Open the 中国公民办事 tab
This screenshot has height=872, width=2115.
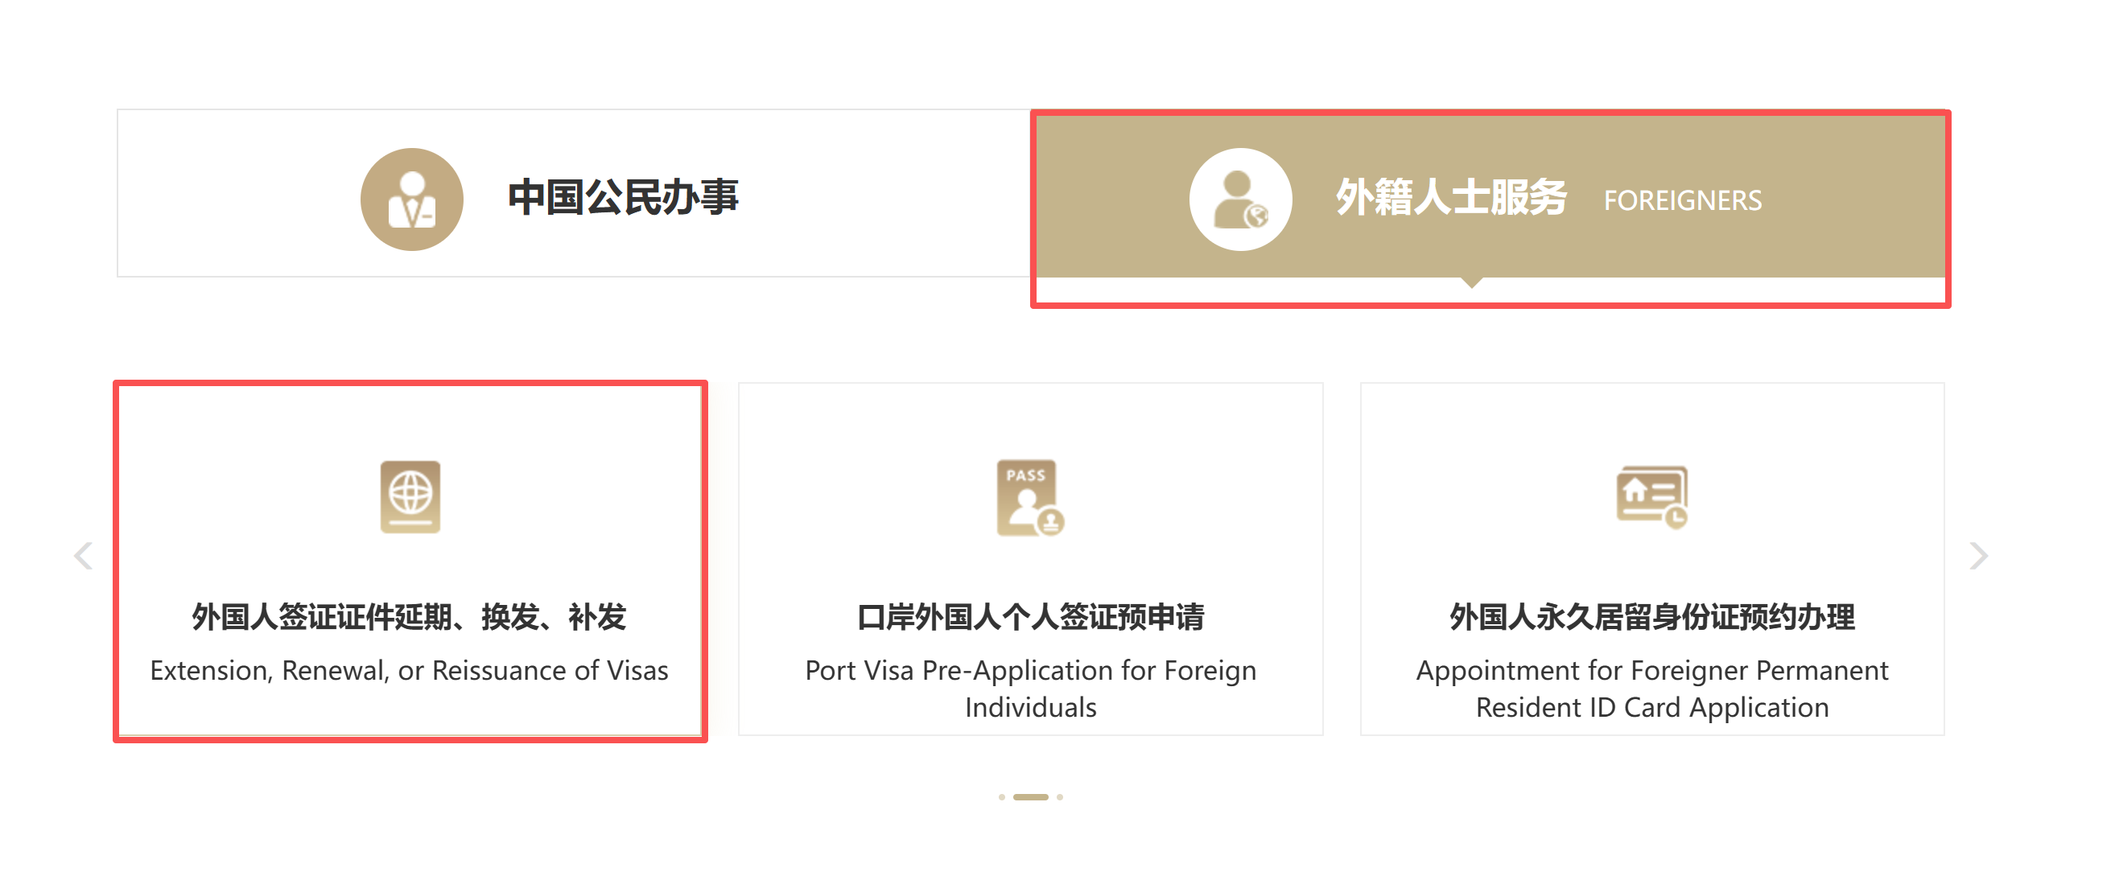575,194
